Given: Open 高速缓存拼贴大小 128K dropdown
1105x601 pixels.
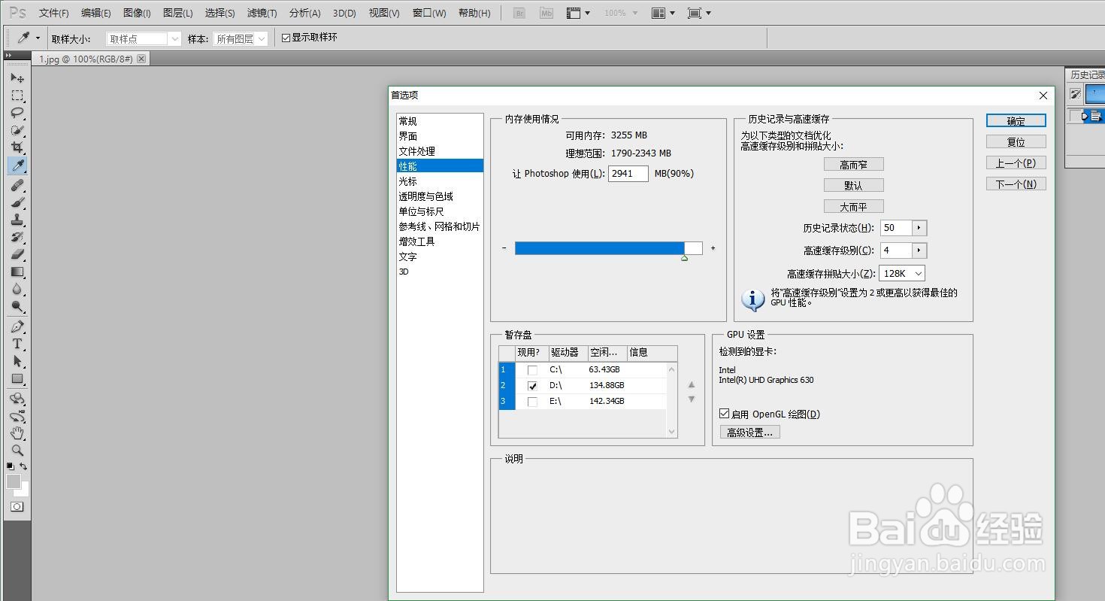Looking at the screenshot, I should 902,274.
